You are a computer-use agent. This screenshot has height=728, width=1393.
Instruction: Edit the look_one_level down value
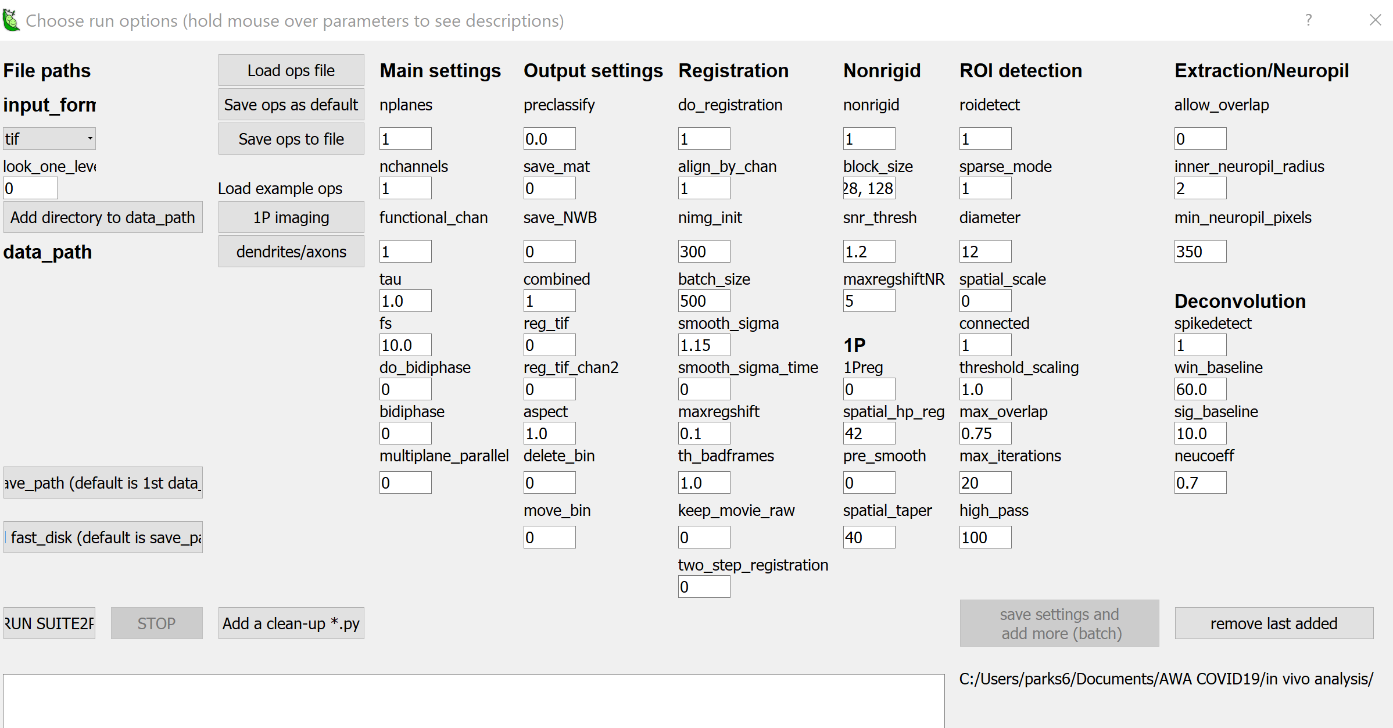[x=30, y=188]
